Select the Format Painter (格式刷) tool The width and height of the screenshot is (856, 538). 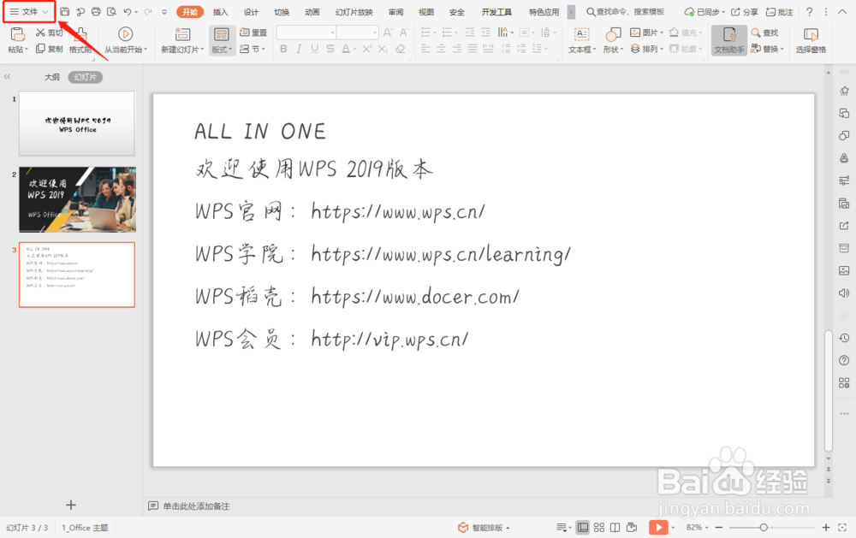click(x=79, y=49)
